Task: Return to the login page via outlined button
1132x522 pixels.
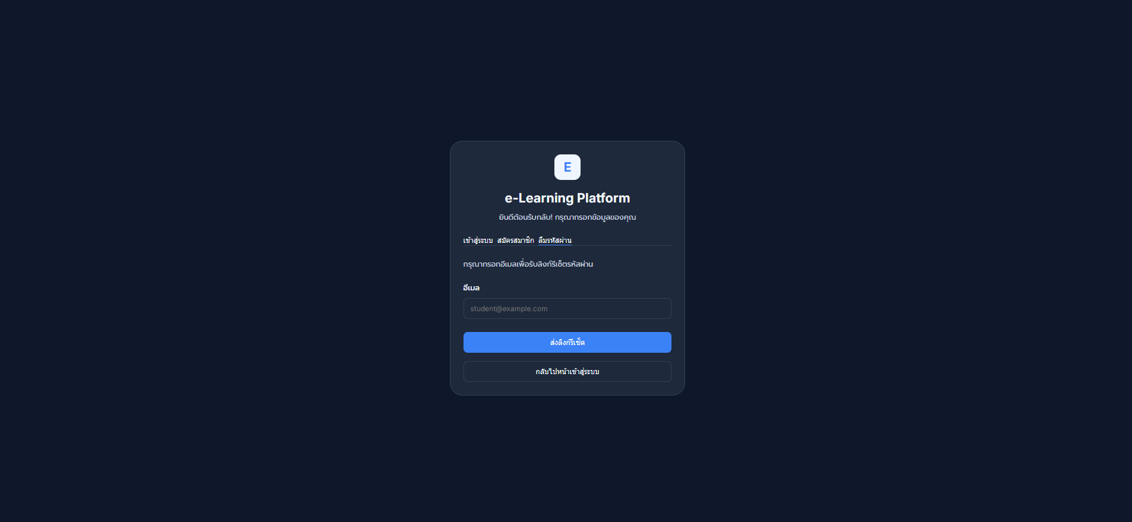Action: 567,372
